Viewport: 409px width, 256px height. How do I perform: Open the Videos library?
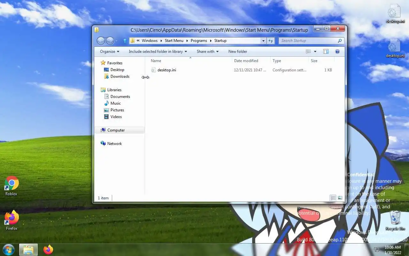[116, 117]
